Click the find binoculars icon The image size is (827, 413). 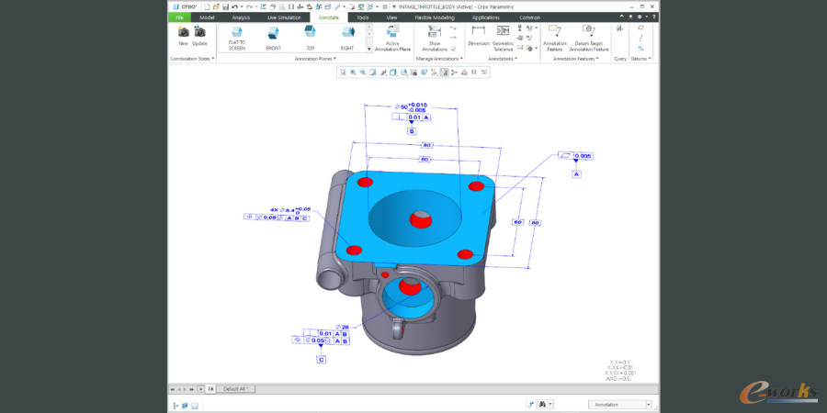click(x=542, y=404)
